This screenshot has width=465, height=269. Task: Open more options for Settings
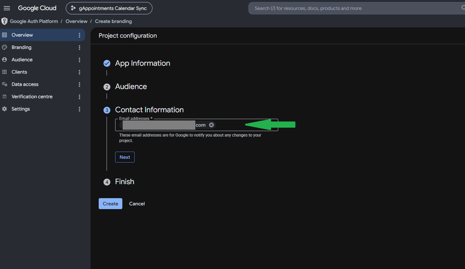79,109
